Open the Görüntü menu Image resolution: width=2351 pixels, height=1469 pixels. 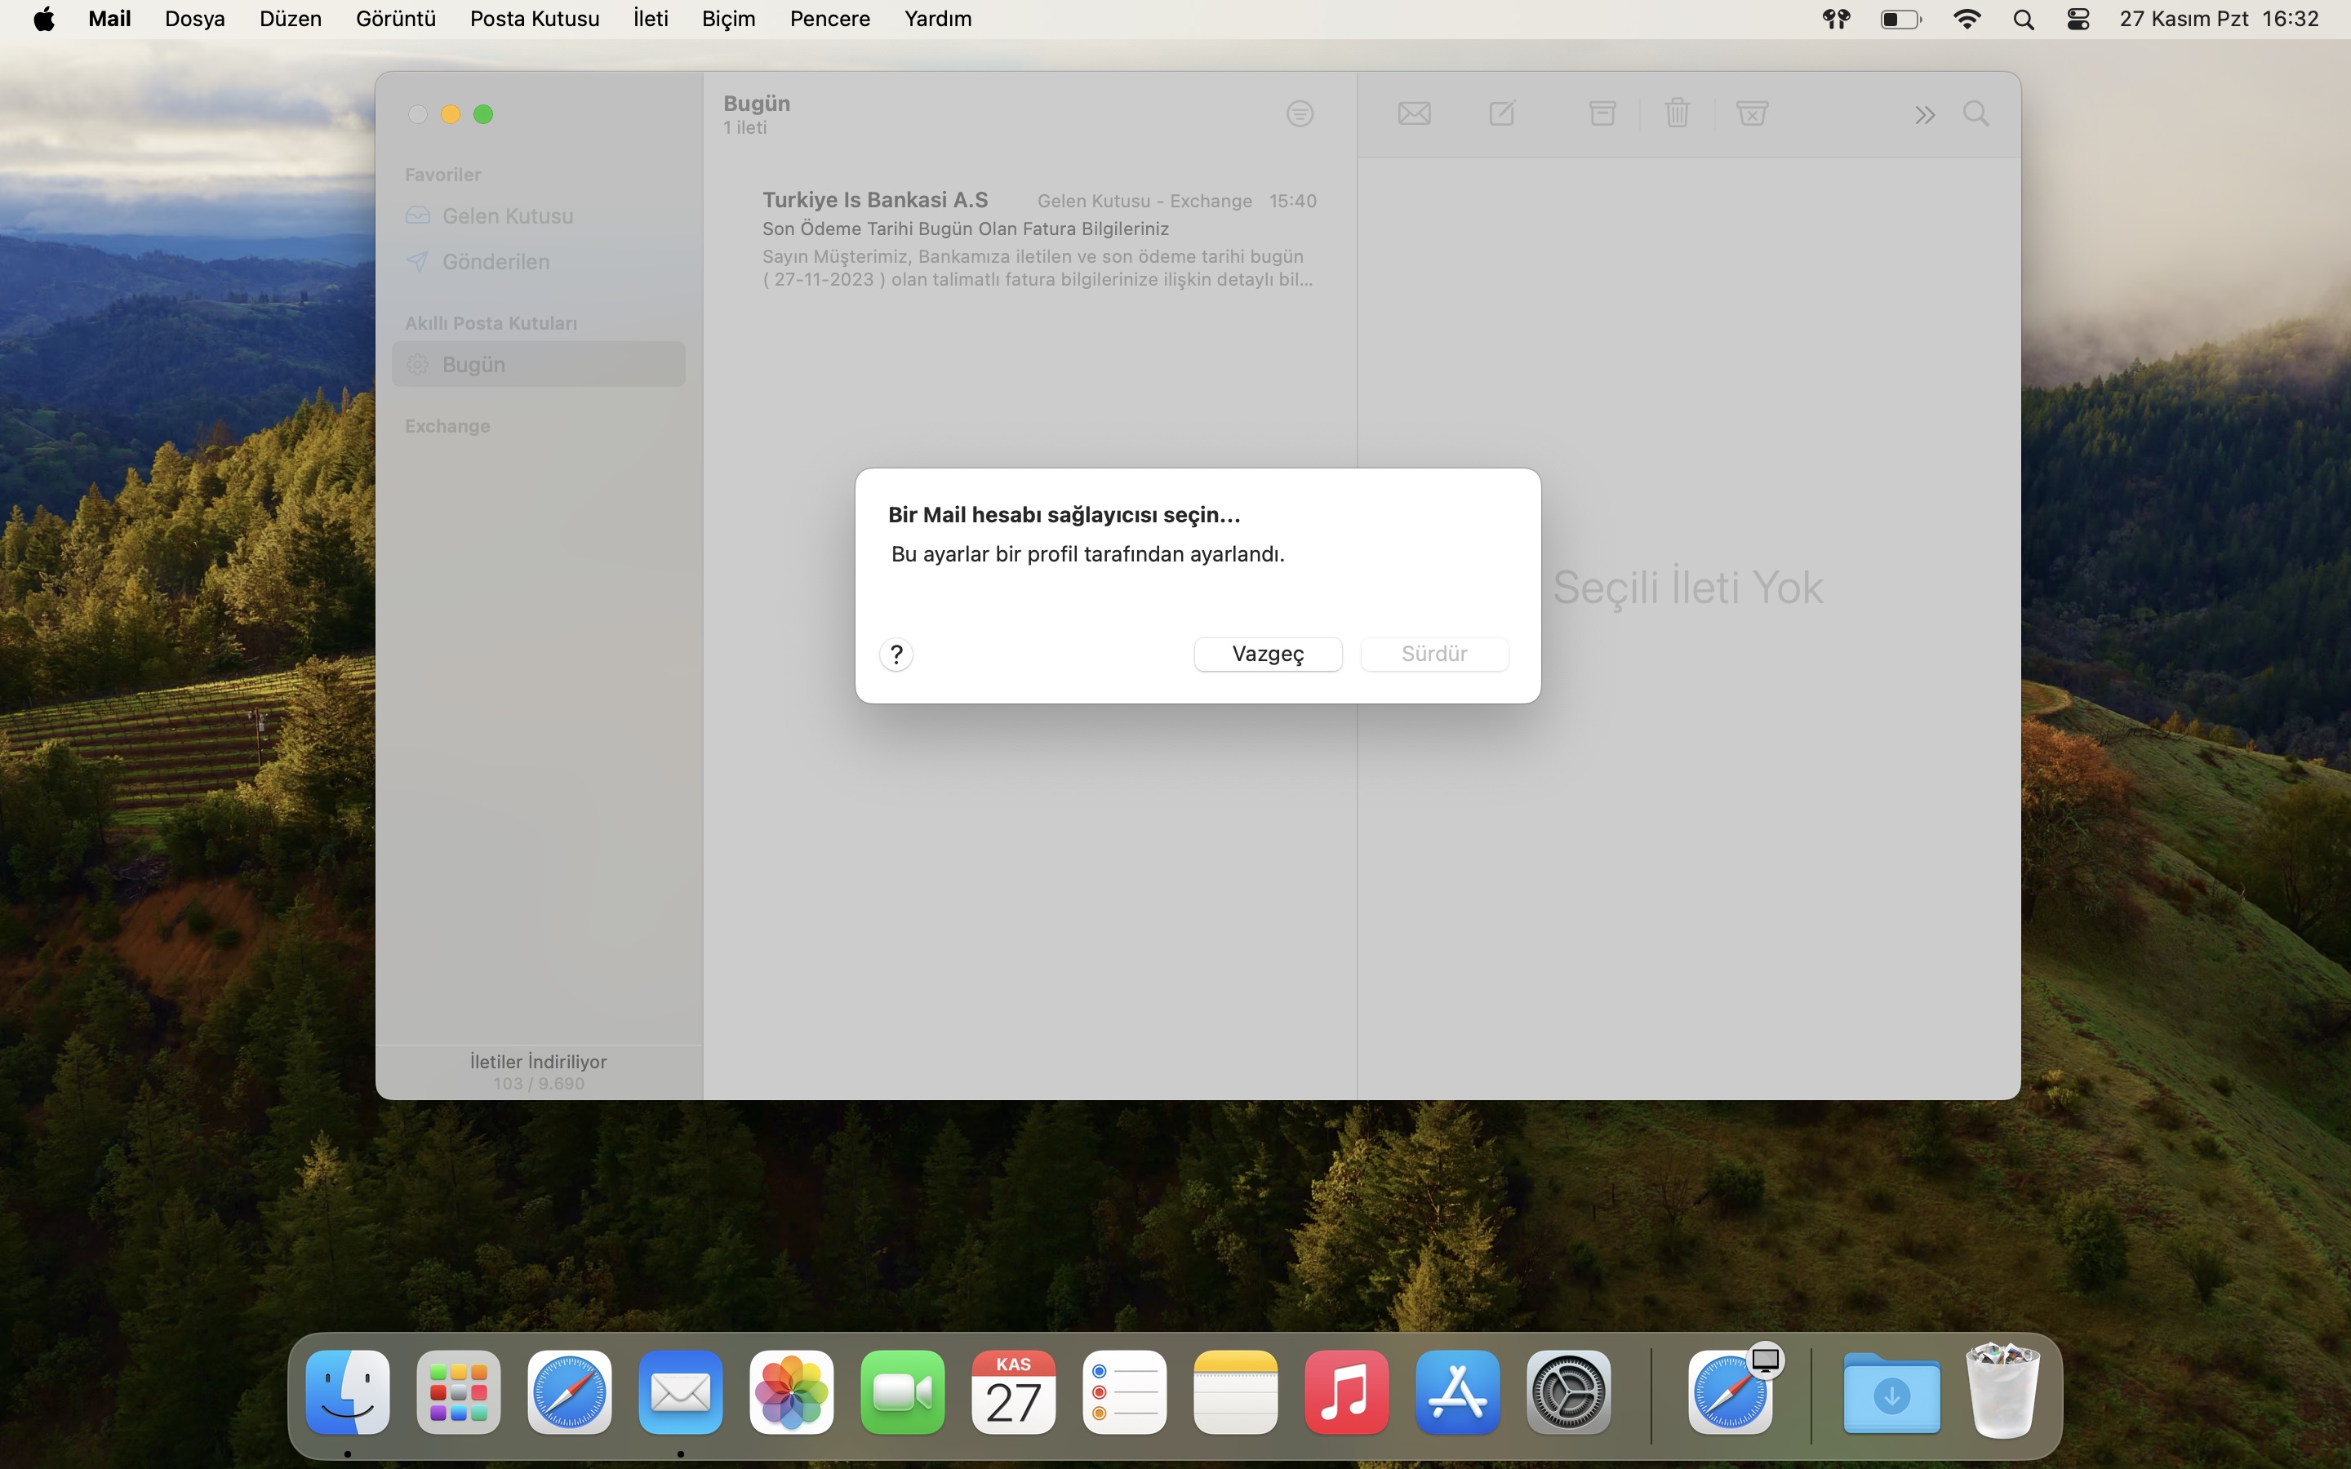(x=395, y=19)
